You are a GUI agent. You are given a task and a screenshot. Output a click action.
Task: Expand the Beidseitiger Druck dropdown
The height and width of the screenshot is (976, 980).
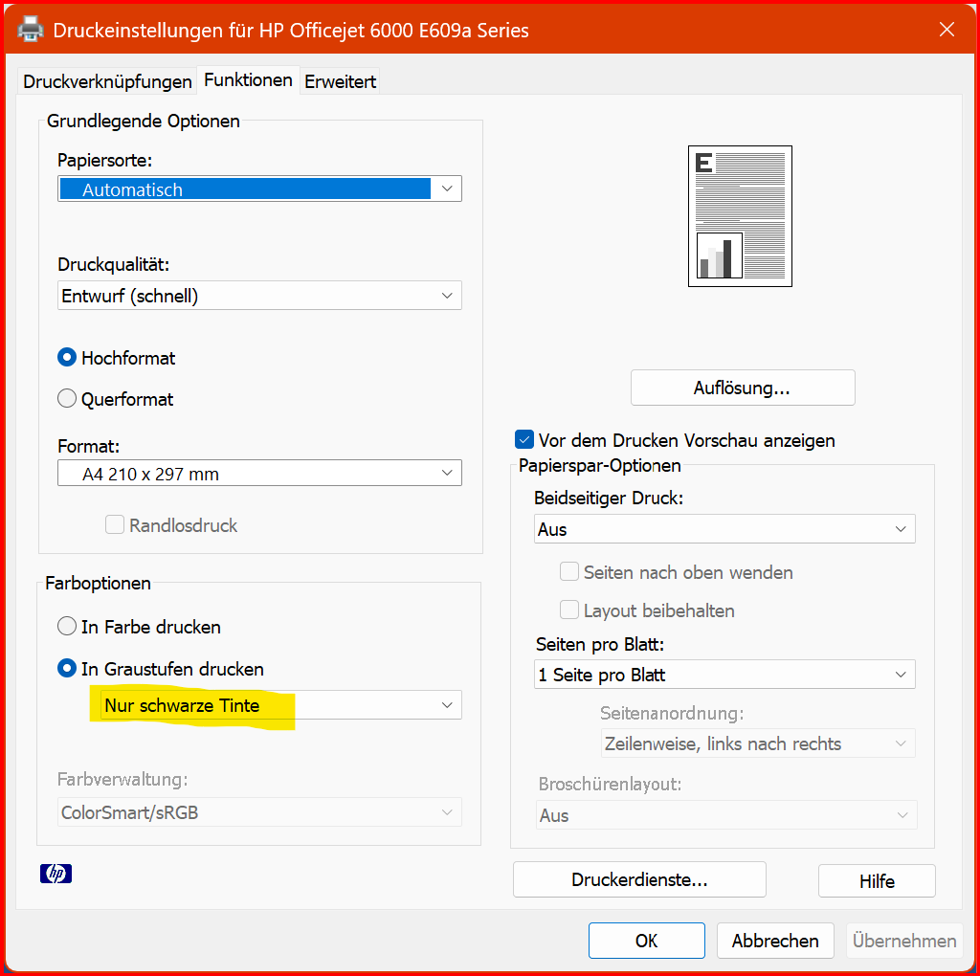click(724, 528)
